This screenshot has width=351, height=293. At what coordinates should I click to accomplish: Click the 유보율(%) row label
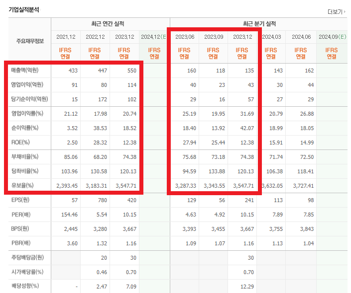(x=22, y=185)
